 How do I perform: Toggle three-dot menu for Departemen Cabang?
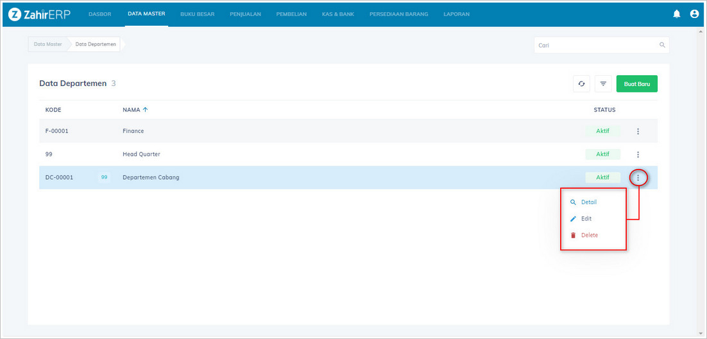point(638,178)
